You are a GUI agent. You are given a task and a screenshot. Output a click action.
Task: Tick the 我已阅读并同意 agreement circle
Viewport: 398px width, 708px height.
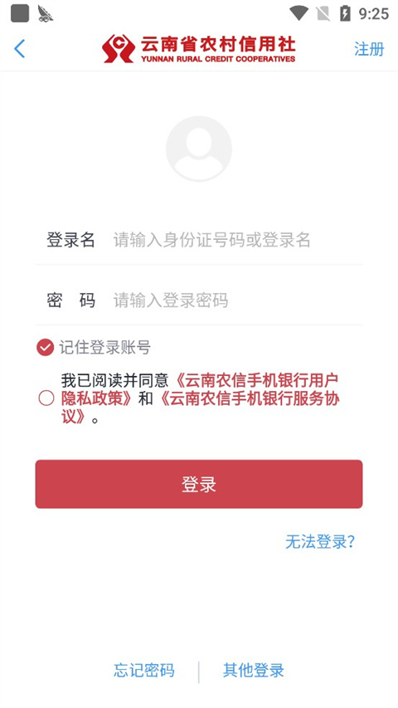point(46,398)
